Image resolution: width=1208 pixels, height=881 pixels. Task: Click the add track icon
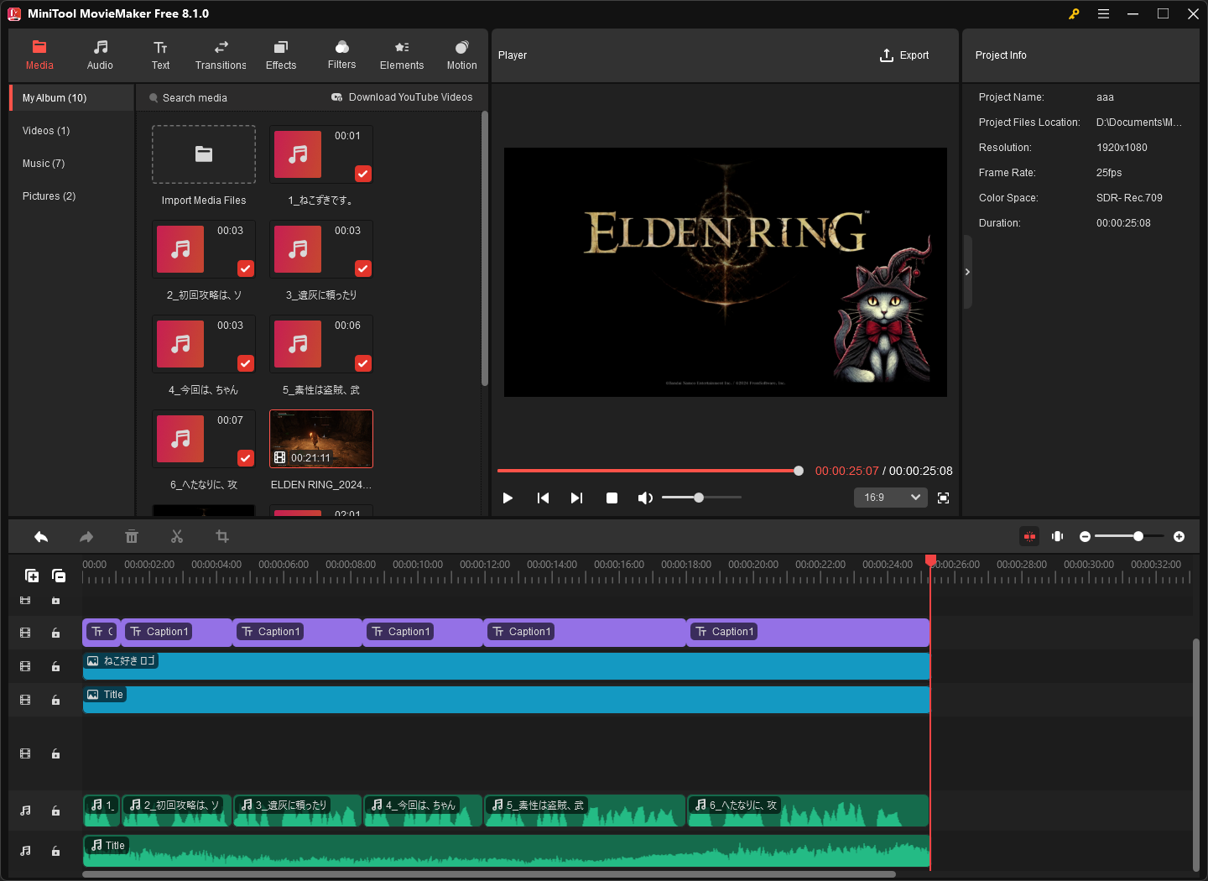pyautogui.click(x=32, y=576)
